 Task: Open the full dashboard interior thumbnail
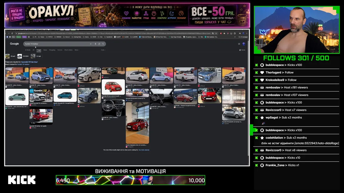pyautogui.click(x=162, y=97)
